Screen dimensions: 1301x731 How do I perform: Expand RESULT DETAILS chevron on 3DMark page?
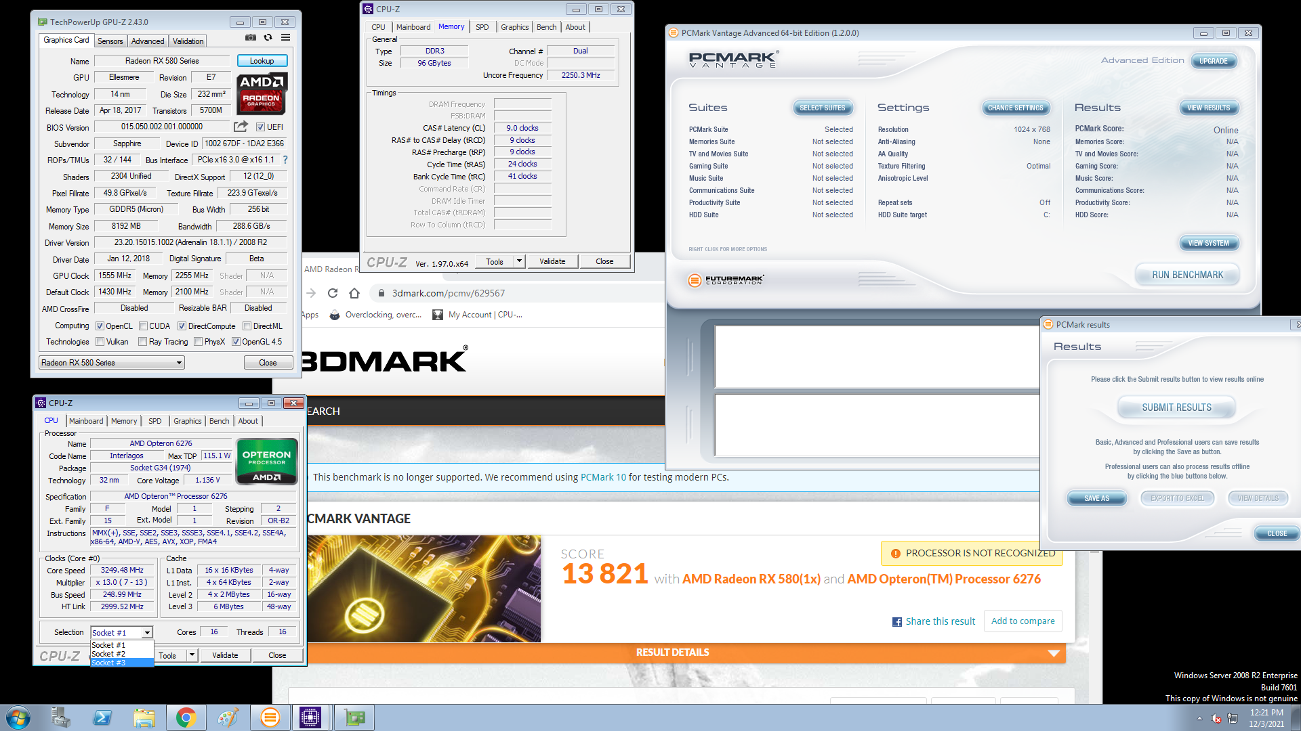[1054, 653]
